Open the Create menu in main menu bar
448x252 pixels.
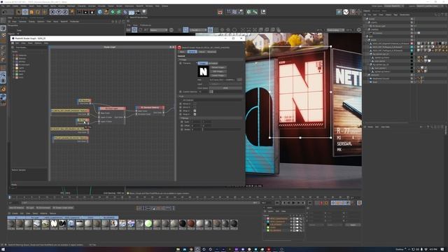[15, 6]
